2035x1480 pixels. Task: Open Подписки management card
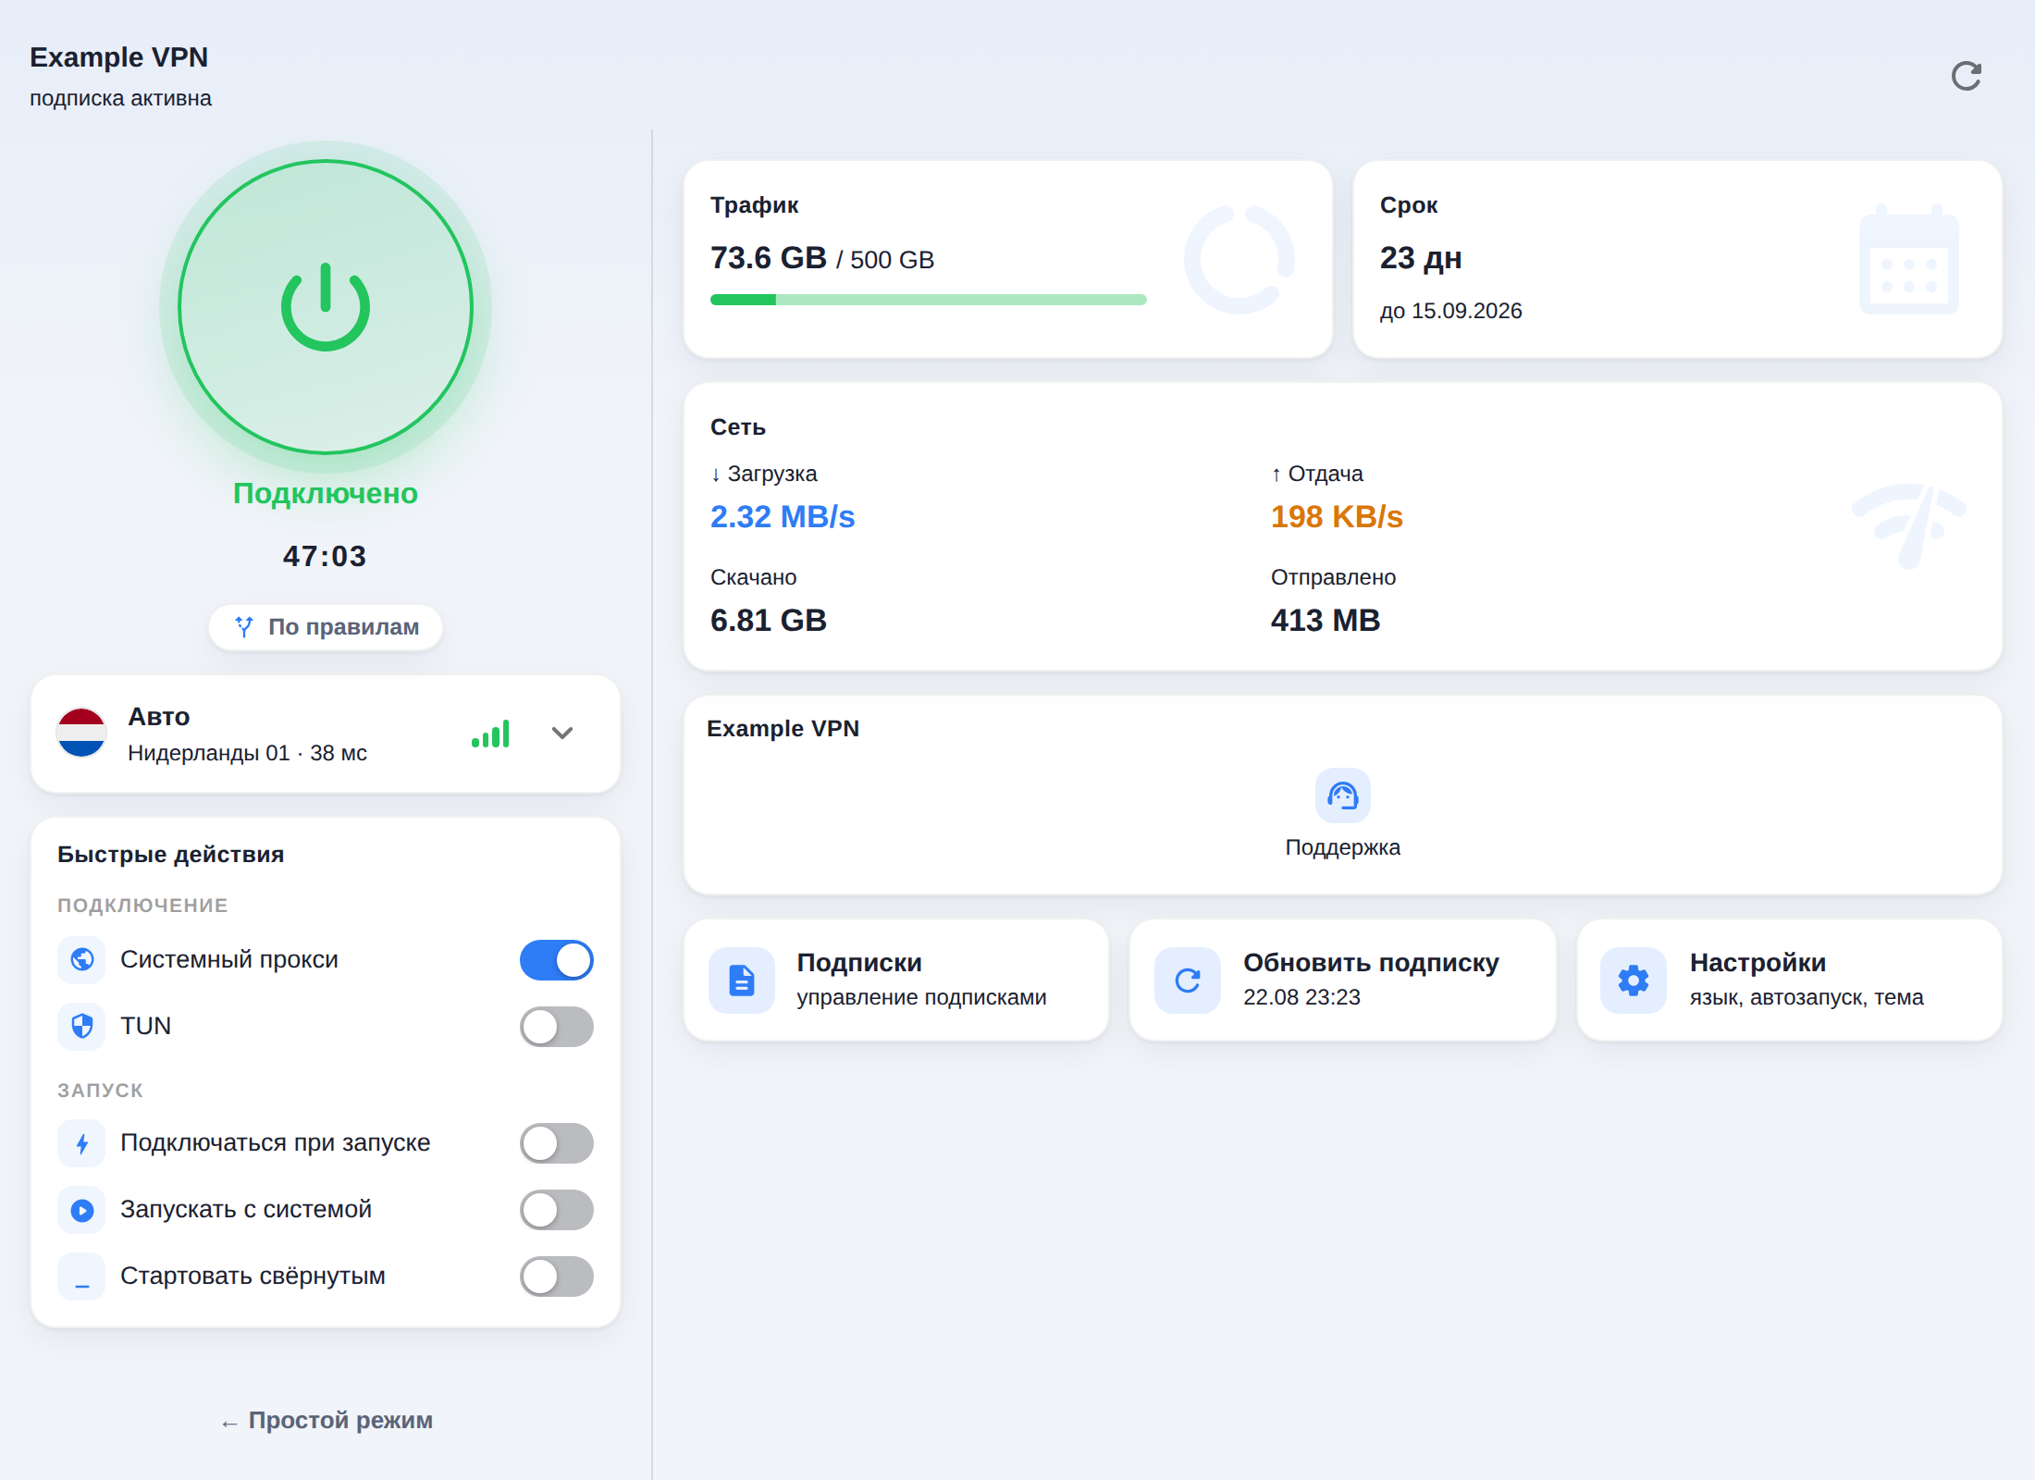coord(896,980)
